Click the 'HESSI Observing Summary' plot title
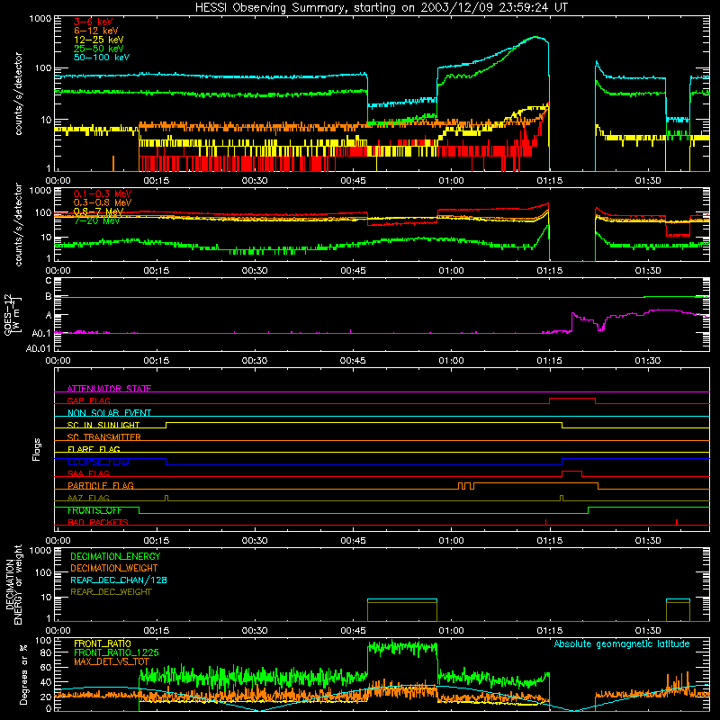The width and height of the screenshot is (720, 720). tap(381, 8)
